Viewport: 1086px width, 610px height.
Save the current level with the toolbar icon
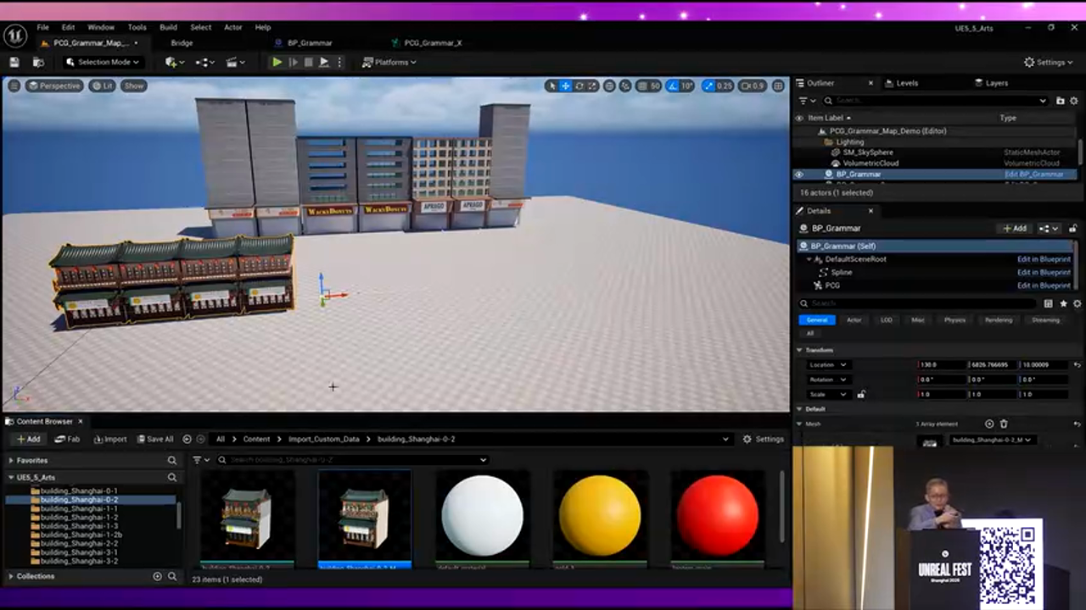[14, 62]
